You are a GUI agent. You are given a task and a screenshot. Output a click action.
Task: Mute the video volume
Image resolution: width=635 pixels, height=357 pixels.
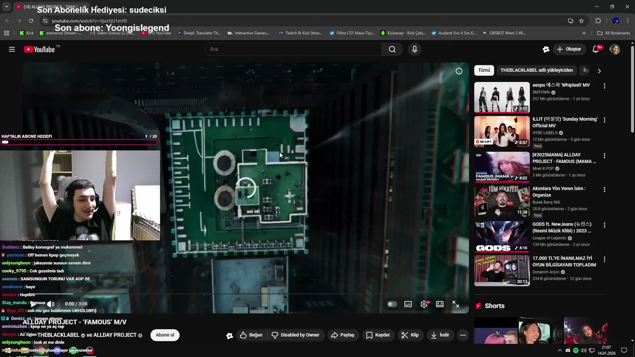pyautogui.click(x=51, y=304)
